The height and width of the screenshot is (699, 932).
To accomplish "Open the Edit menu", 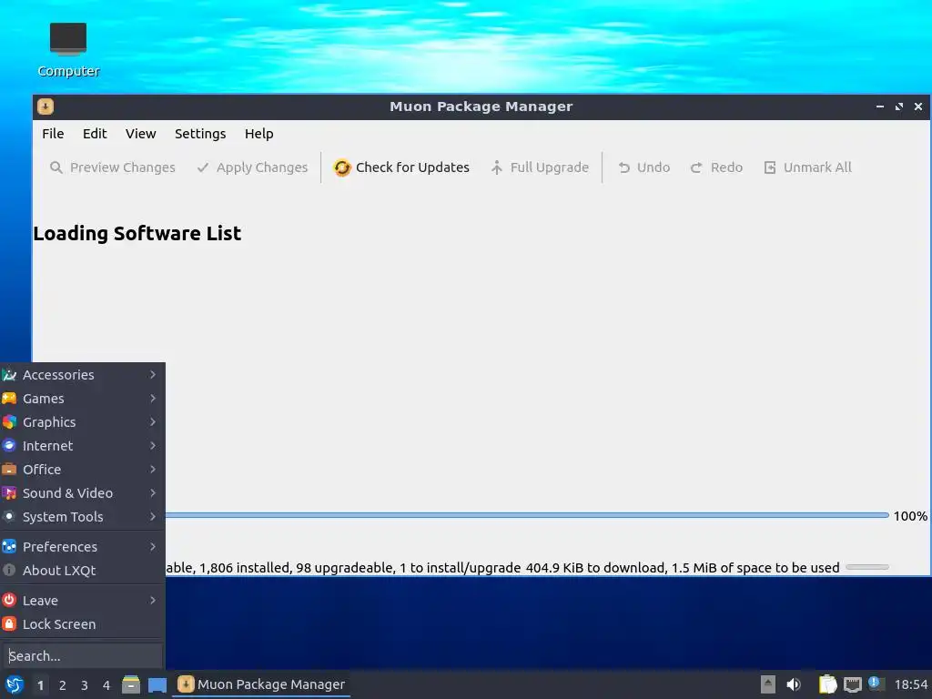I will 95,134.
